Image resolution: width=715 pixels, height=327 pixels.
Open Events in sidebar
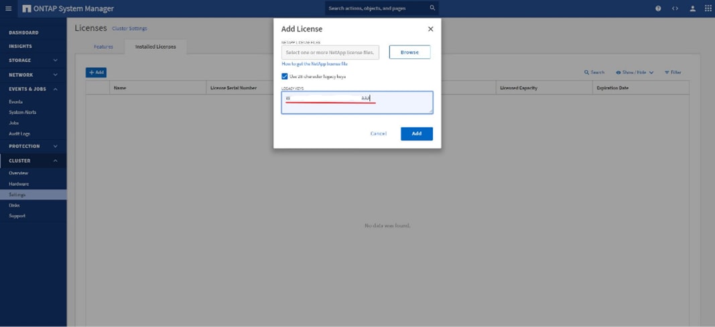pyautogui.click(x=16, y=102)
